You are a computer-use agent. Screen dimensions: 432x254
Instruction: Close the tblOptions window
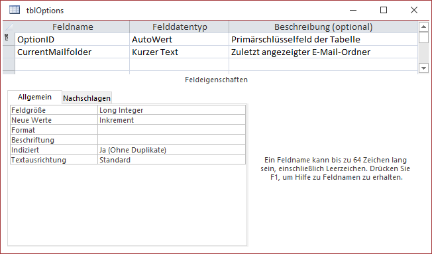pyautogui.click(x=414, y=10)
